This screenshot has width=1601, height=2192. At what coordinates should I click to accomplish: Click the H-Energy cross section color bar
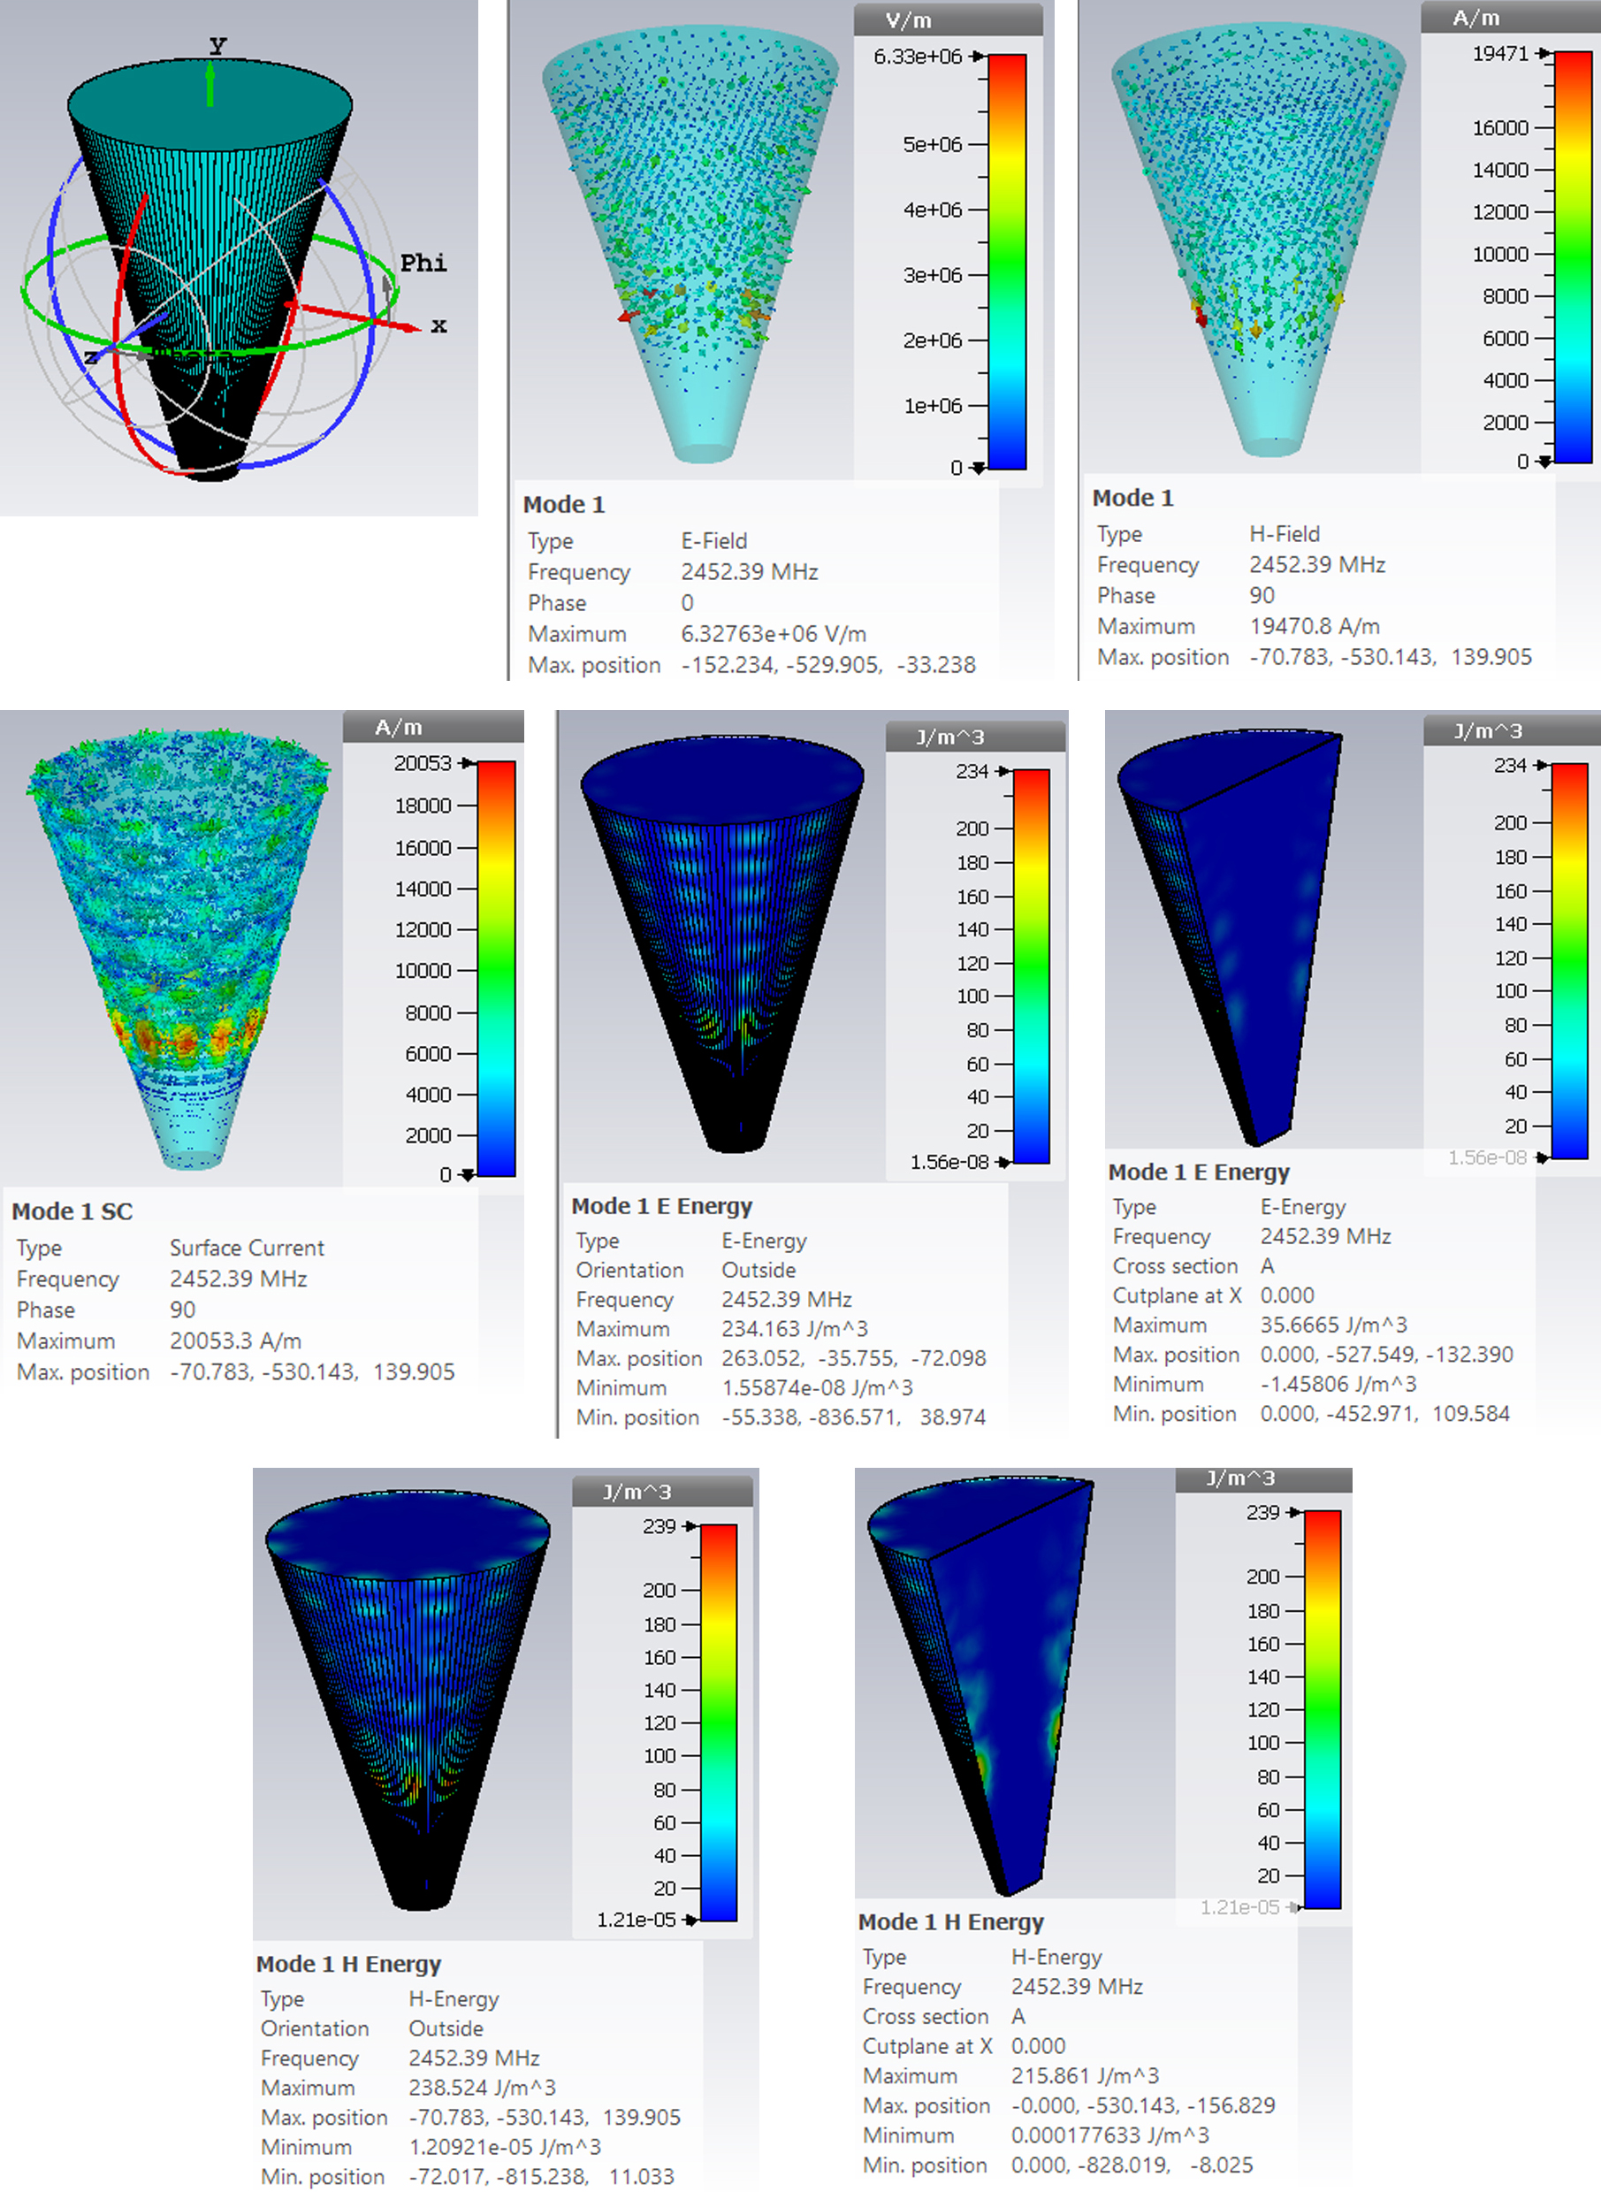pos(1322,1708)
